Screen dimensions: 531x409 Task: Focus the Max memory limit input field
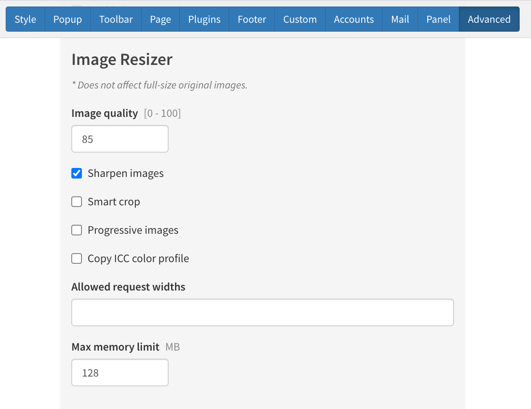(120, 372)
